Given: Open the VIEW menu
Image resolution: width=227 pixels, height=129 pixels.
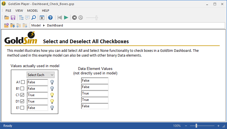Looking at the screenshot, I should (x=19, y=11).
